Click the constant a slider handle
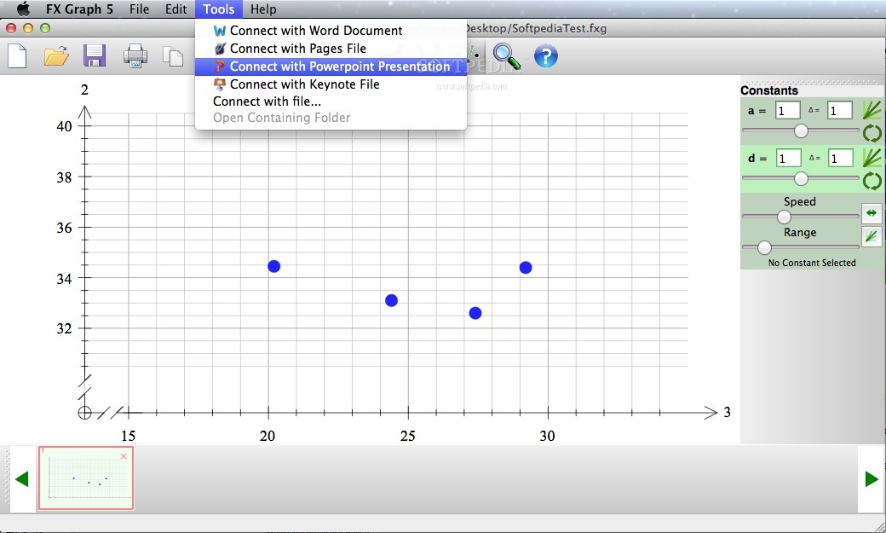Screen dimensions: 886x533 [x=801, y=131]
